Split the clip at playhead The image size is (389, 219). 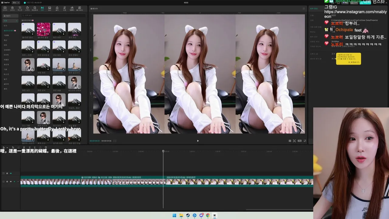[x=24, y=148]
